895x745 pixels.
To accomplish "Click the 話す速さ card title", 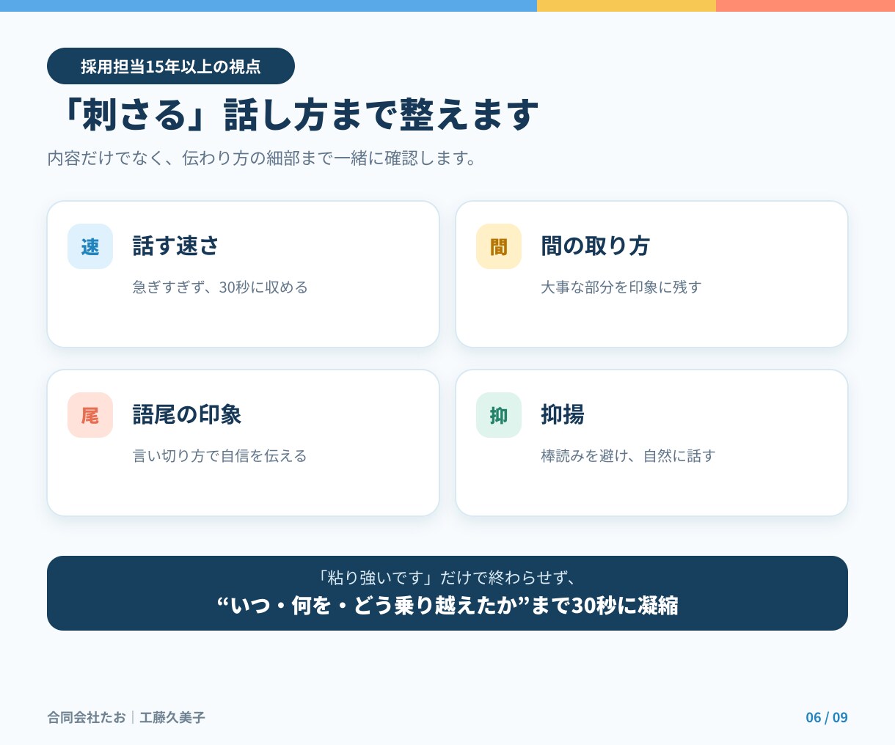I will click(x=176, y=246).
